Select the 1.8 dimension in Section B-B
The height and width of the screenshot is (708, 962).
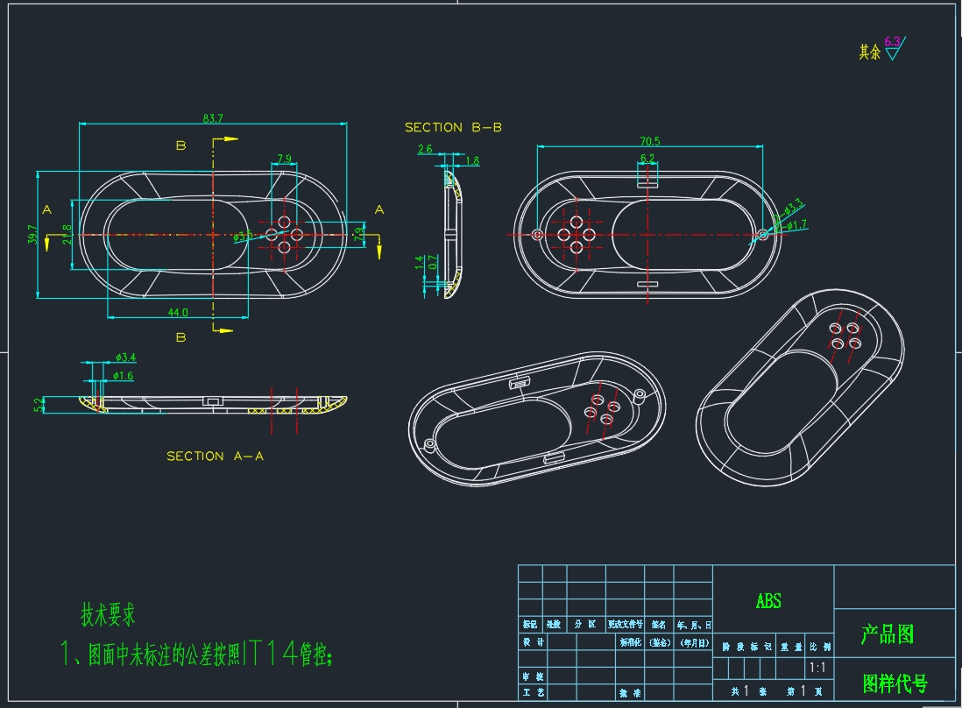click(x=472, y=161)
